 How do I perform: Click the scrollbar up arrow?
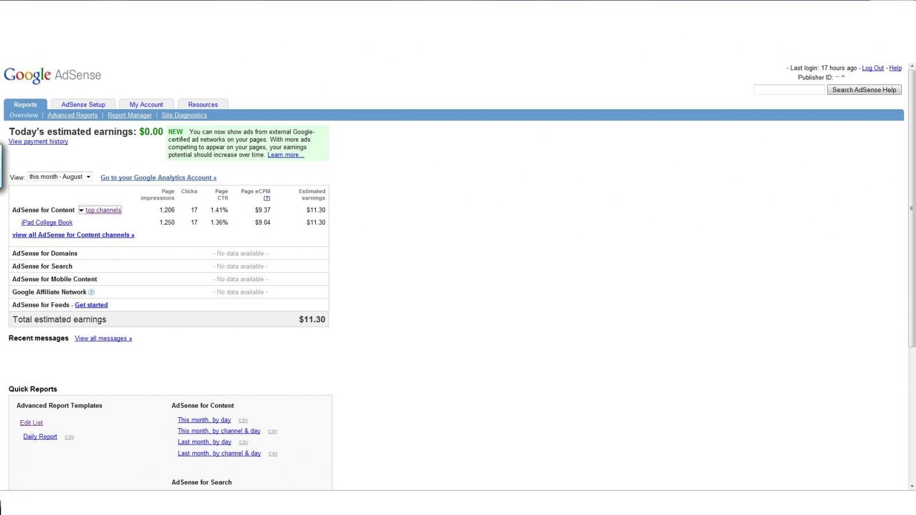coord(911,66)
